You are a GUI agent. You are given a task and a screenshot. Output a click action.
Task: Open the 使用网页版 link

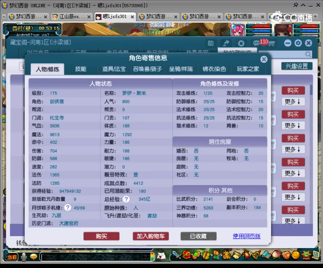(247, 236)
